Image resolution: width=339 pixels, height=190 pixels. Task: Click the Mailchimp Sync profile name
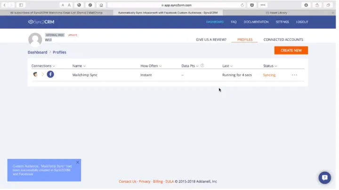[x=85, y=75]
